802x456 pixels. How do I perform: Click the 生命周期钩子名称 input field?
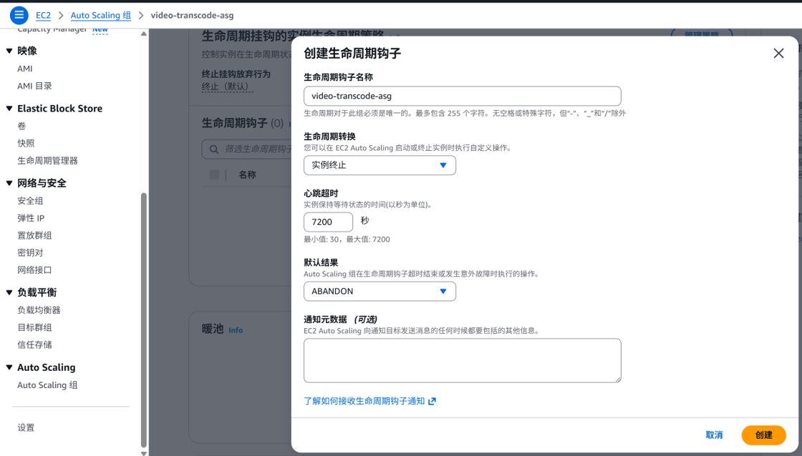(463, 96)
